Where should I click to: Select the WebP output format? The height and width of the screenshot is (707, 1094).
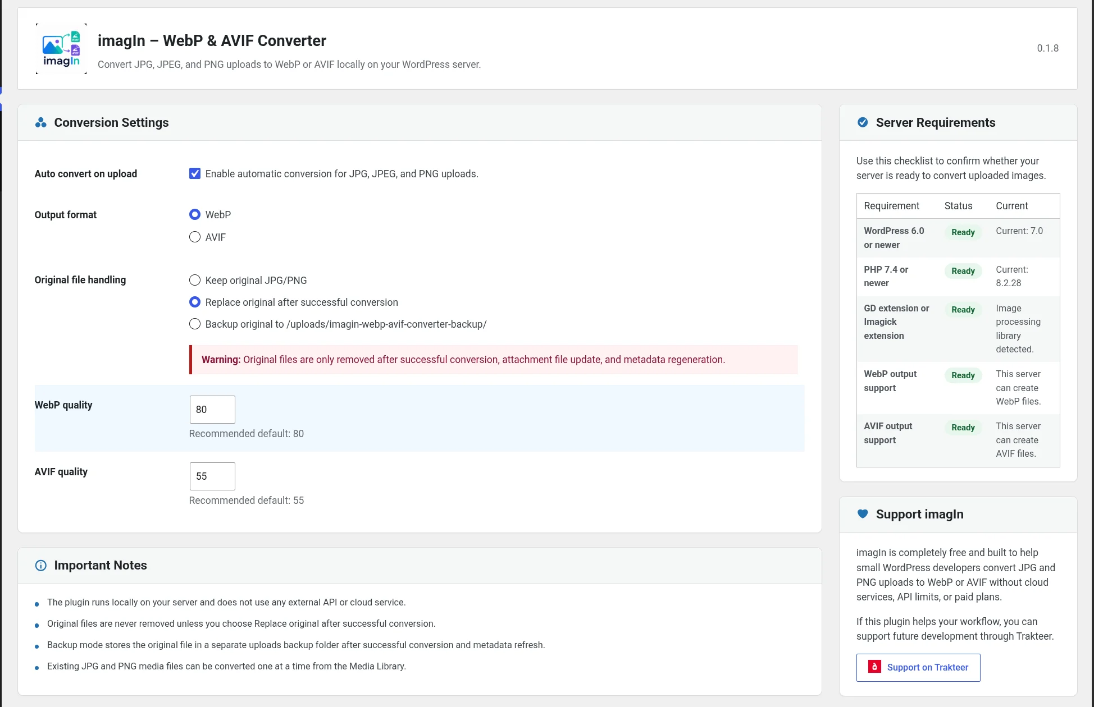pos(195,214)
